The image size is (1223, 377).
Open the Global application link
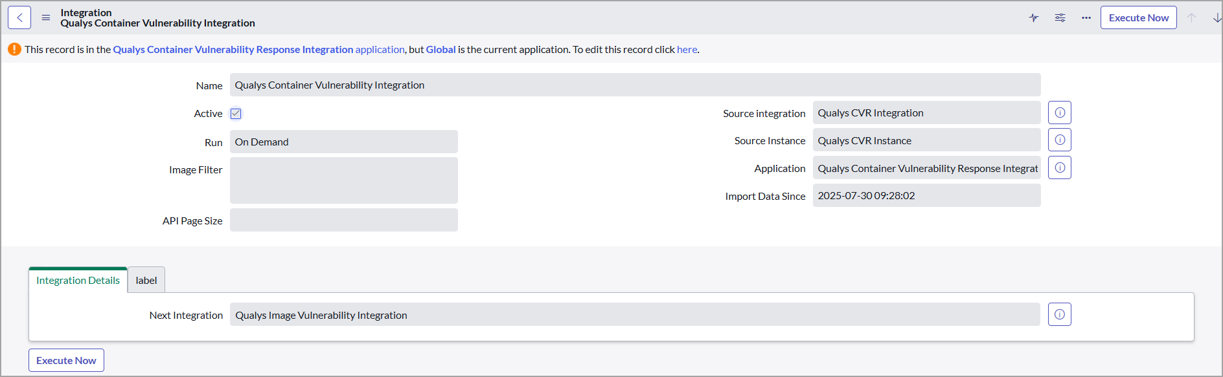coord(441,49)
